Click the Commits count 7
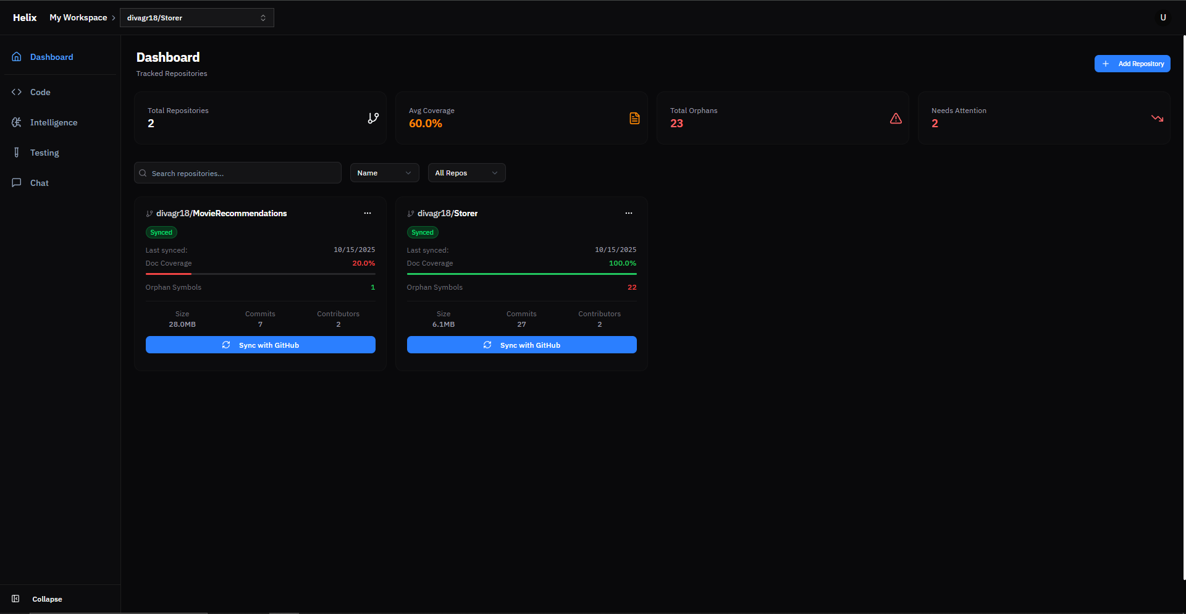This screenshot has height=614, width=1186. click(x=260, y=324)
